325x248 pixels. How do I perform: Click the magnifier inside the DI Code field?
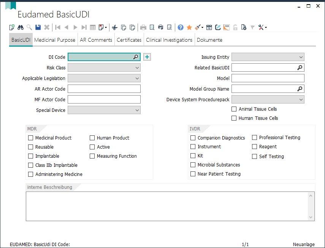[136, 57]
